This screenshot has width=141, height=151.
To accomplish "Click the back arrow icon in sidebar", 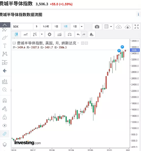I will (x=5, y=71).
